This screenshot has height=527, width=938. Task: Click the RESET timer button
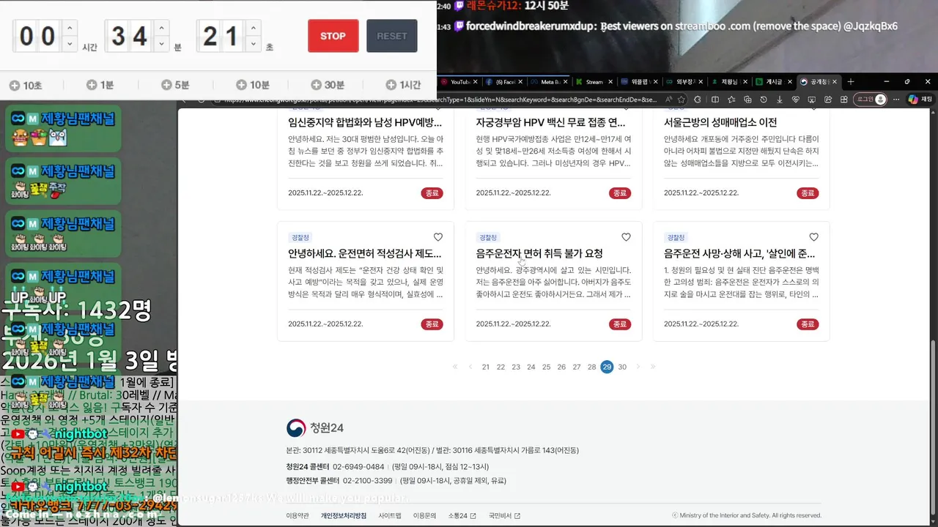pyautogui.click(x=392, y=36)
